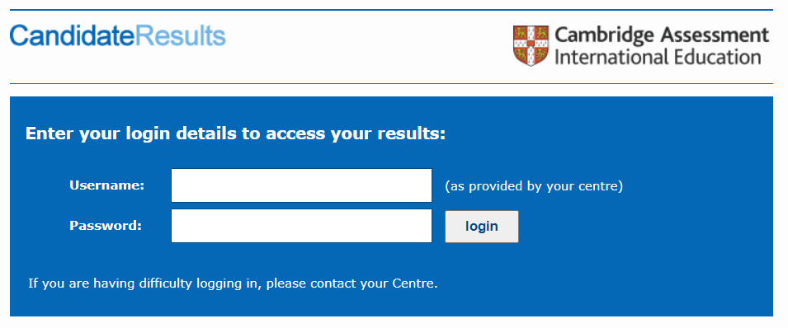
Task: Focus the Password input field
Action: coord(301,226)
